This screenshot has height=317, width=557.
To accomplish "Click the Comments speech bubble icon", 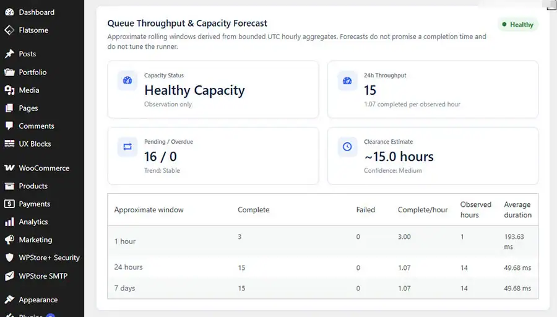I will click(x=9, y=126).
